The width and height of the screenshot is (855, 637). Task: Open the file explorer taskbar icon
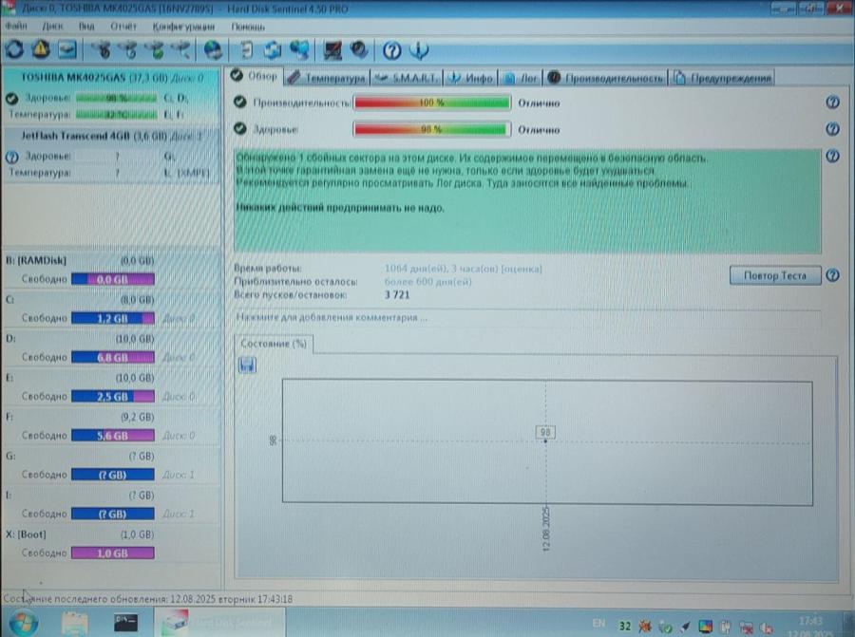pos(75,623)
